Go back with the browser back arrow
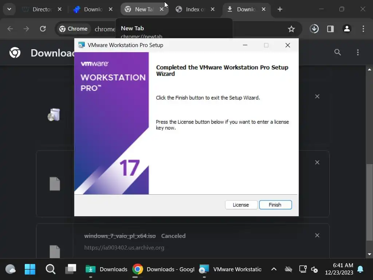 [10, 29]
